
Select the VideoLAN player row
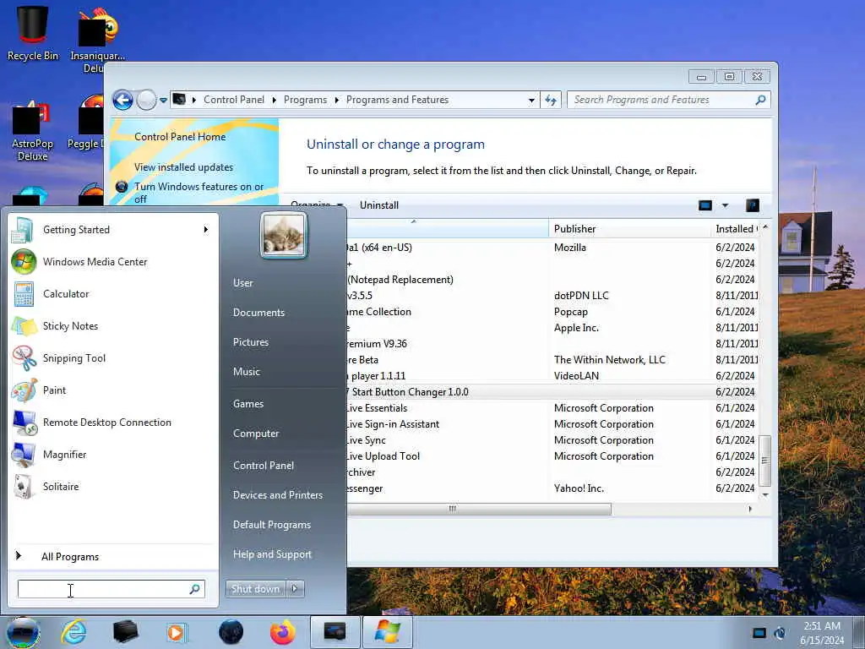[x=552, y=376]
